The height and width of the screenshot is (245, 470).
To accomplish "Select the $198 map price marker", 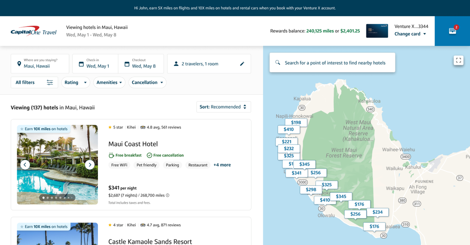I will (x=296, y=122).
